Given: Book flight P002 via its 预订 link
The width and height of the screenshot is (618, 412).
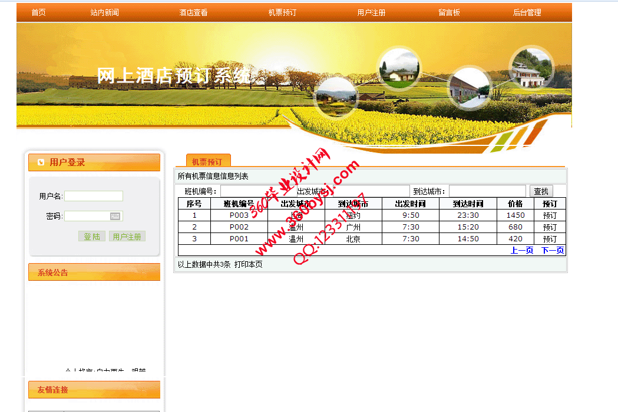Looking at the screenshot, I should [550, 227].
